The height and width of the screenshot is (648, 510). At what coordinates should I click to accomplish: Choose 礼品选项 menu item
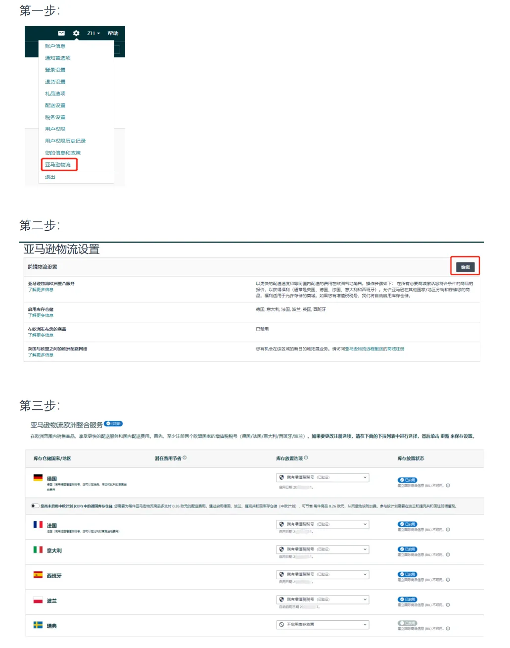55,94
